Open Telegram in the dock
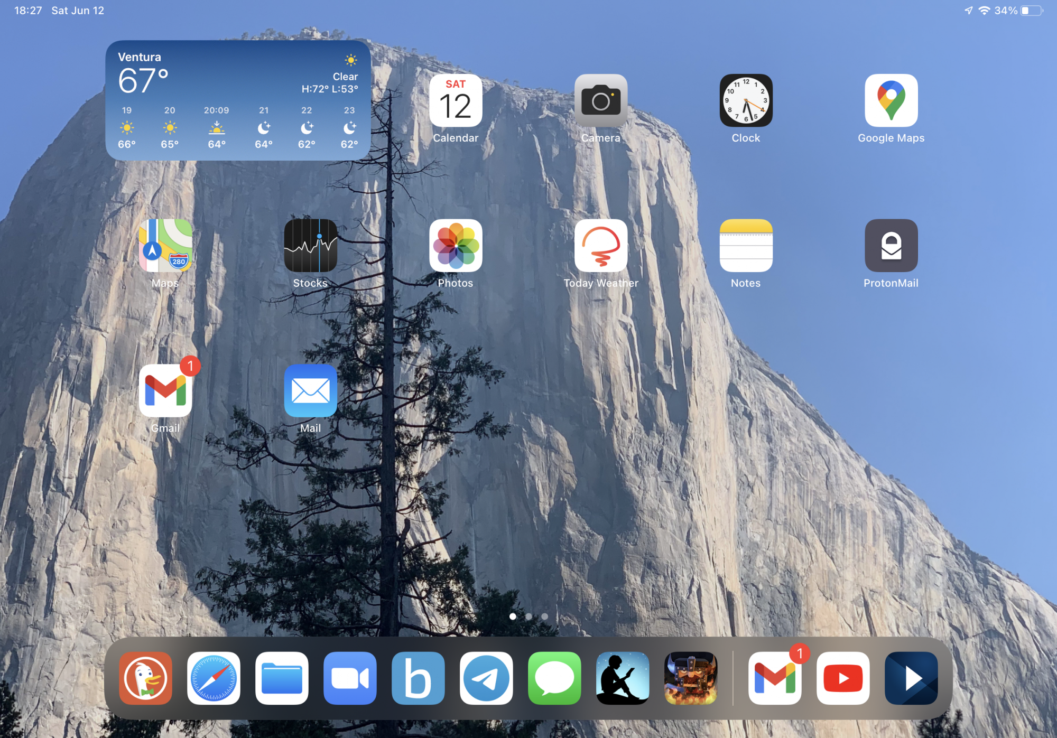Screen dimensions: 1057x738 click(486, 678)
